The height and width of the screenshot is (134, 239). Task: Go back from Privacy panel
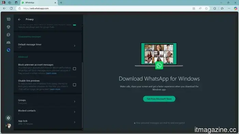point(19,19)
